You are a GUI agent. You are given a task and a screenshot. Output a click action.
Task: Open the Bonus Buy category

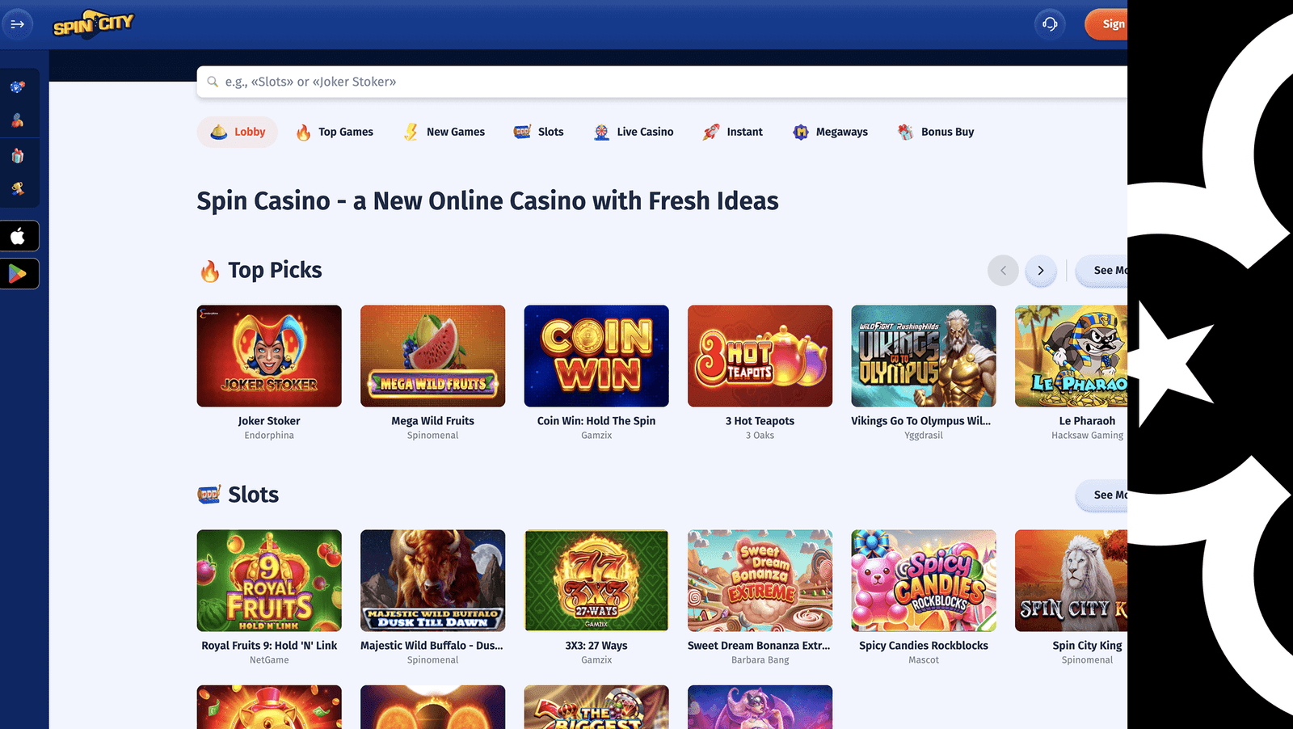[x=936, y=132]
